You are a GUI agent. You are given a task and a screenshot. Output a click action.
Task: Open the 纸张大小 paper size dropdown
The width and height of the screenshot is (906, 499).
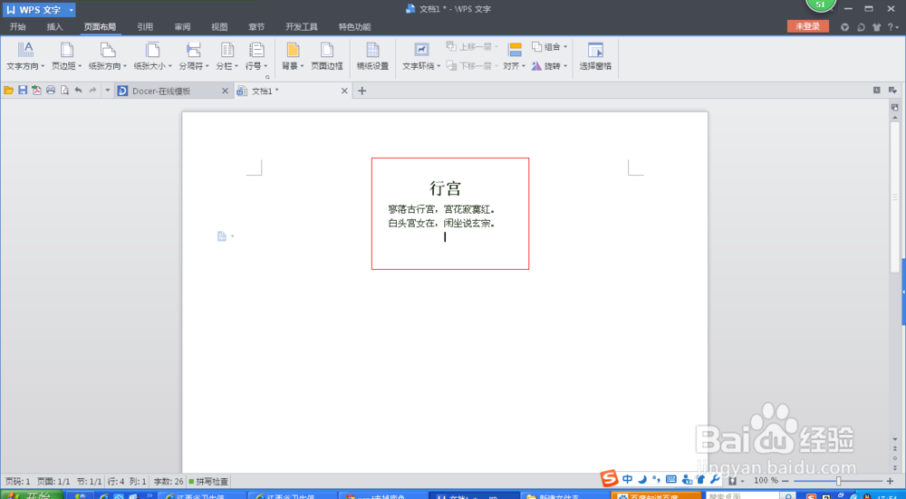(152, 56)
